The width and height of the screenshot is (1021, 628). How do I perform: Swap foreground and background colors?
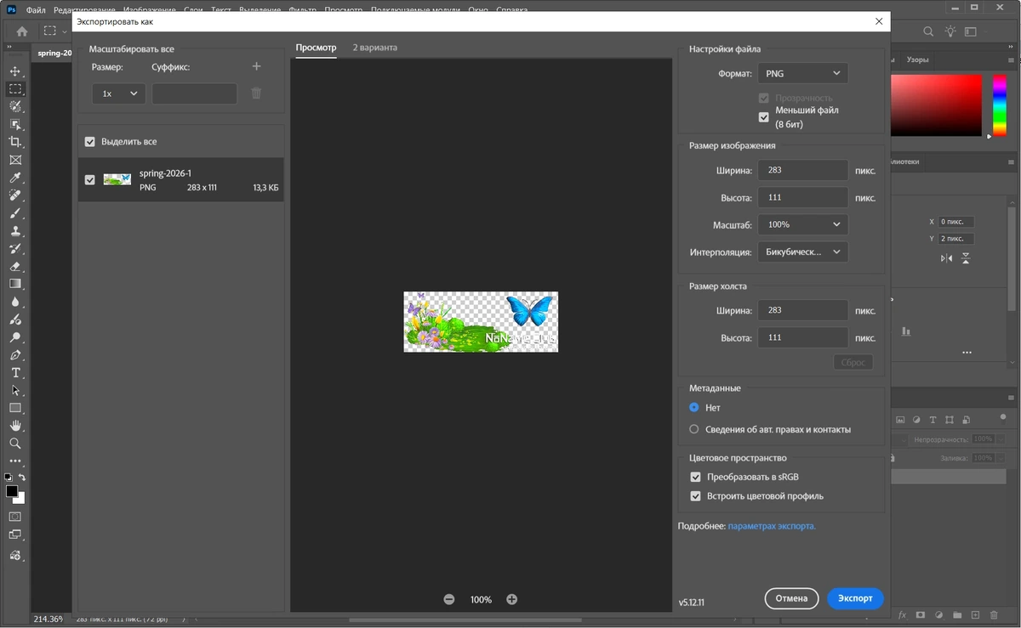click(22, 478)
